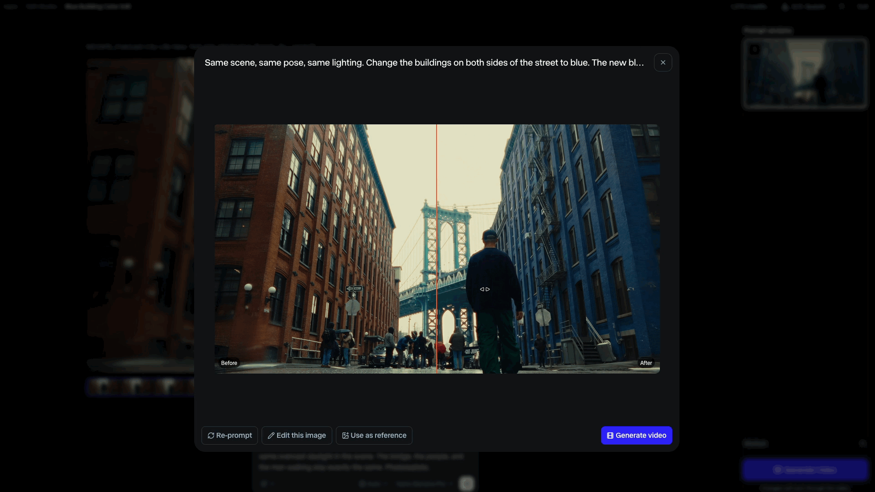Image resolution: width=875 pixels, height=492 pixels.
Task: Click the Before label on comparison image
Action: pos(229,363)
